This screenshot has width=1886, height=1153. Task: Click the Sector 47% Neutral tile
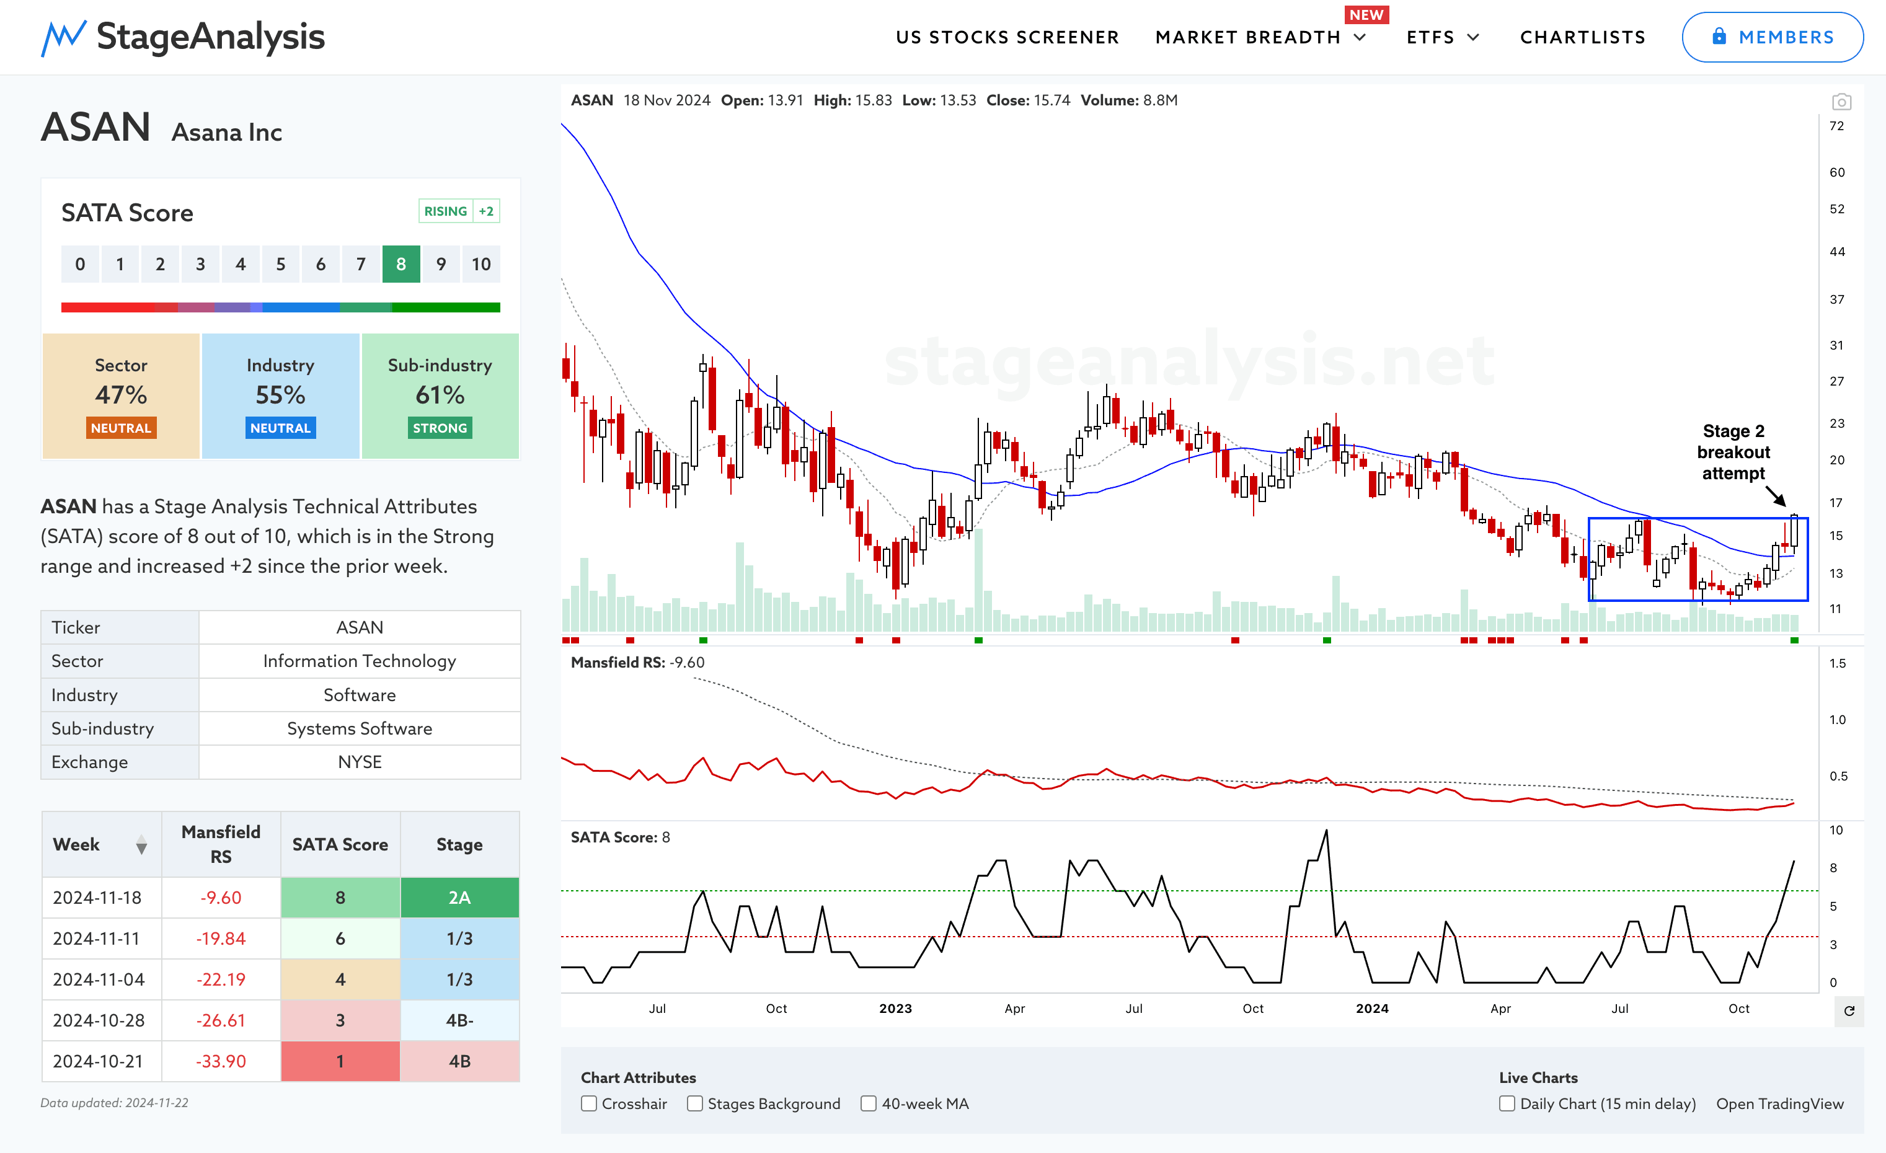click(x=121, y=396)
